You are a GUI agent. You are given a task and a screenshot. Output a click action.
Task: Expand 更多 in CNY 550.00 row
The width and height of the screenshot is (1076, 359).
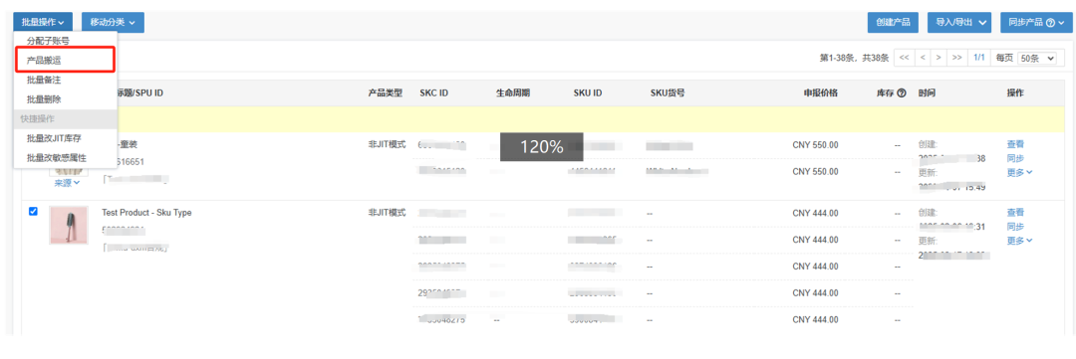click(1020, 172)
